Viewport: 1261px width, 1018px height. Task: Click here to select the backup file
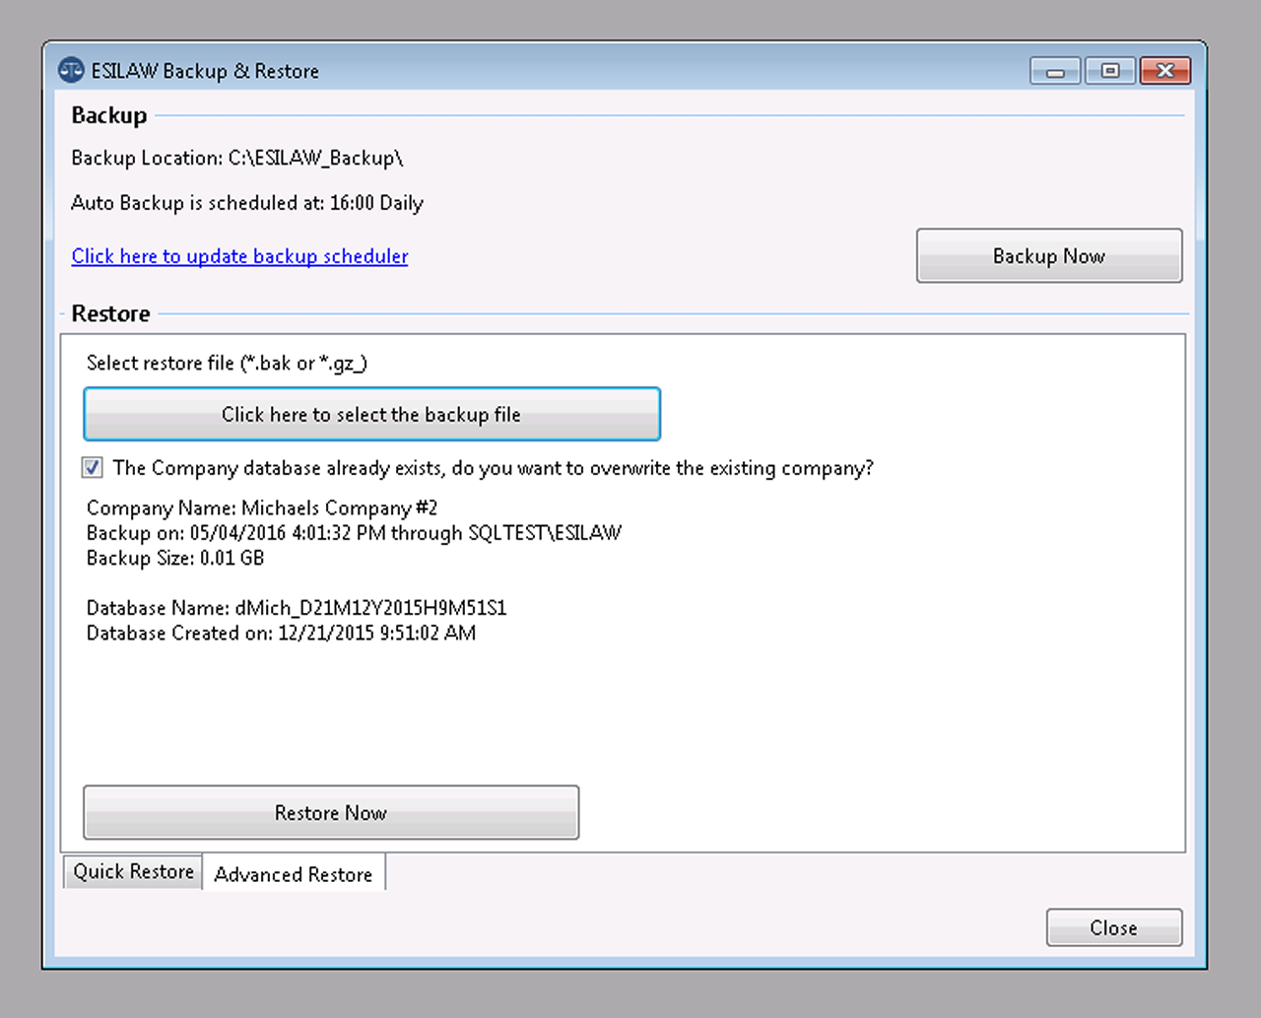point(371,414)
